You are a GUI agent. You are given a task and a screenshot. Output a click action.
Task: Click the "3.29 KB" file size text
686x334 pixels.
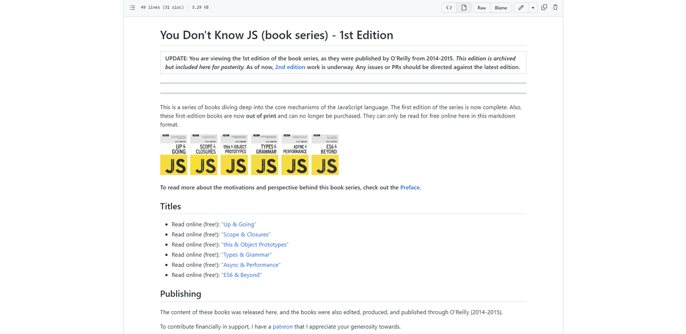pos(200,7)
